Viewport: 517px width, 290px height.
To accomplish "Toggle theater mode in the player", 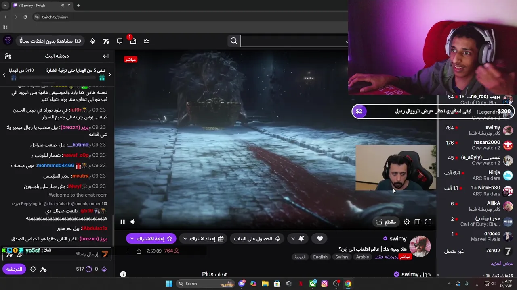I will tap(417, 222).
